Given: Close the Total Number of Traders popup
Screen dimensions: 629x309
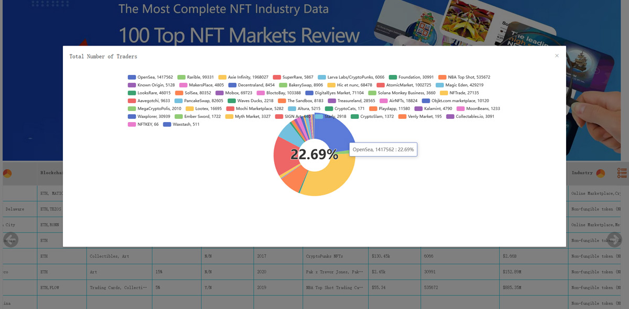Looking at the screenshot, I should [x=557, y=56].
